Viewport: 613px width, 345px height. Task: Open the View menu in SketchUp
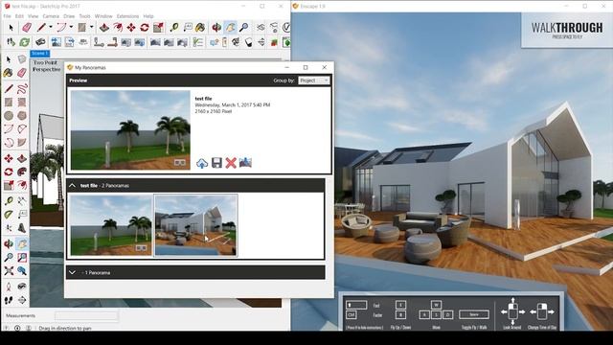click(34, 16)
